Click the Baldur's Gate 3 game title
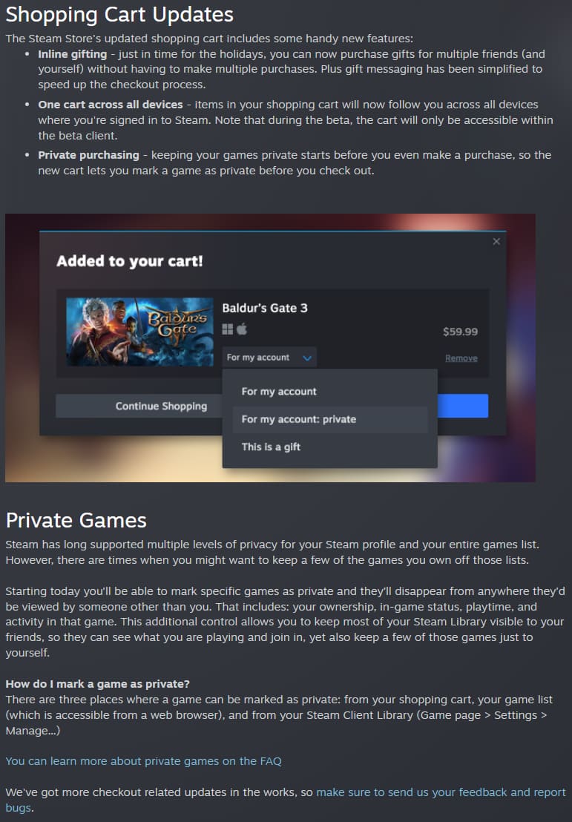572x822 pixels. [265, 309]
